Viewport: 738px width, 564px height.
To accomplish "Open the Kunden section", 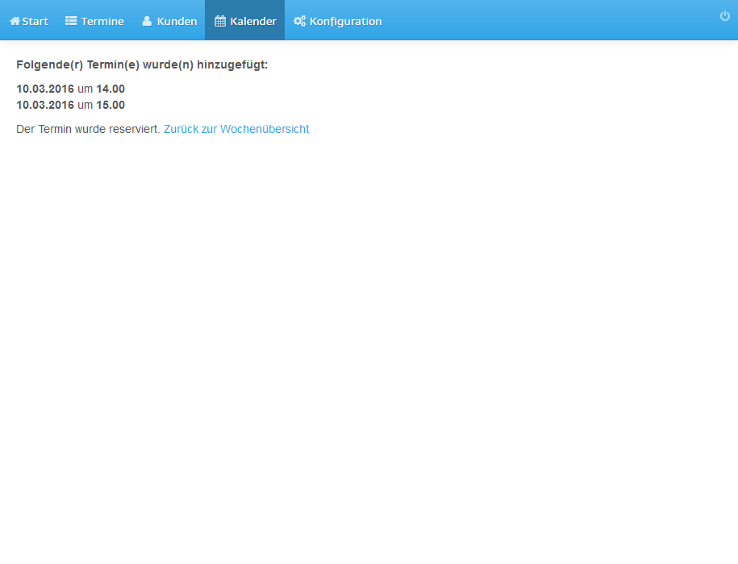I will click(x=169, y=21).
